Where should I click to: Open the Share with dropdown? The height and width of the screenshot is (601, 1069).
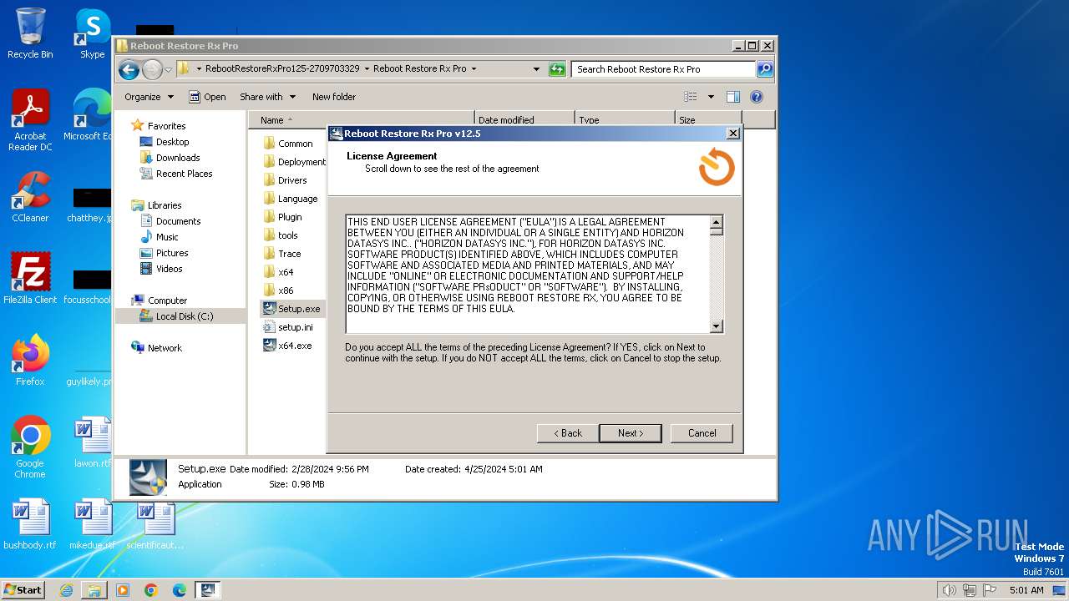(267, 97)
